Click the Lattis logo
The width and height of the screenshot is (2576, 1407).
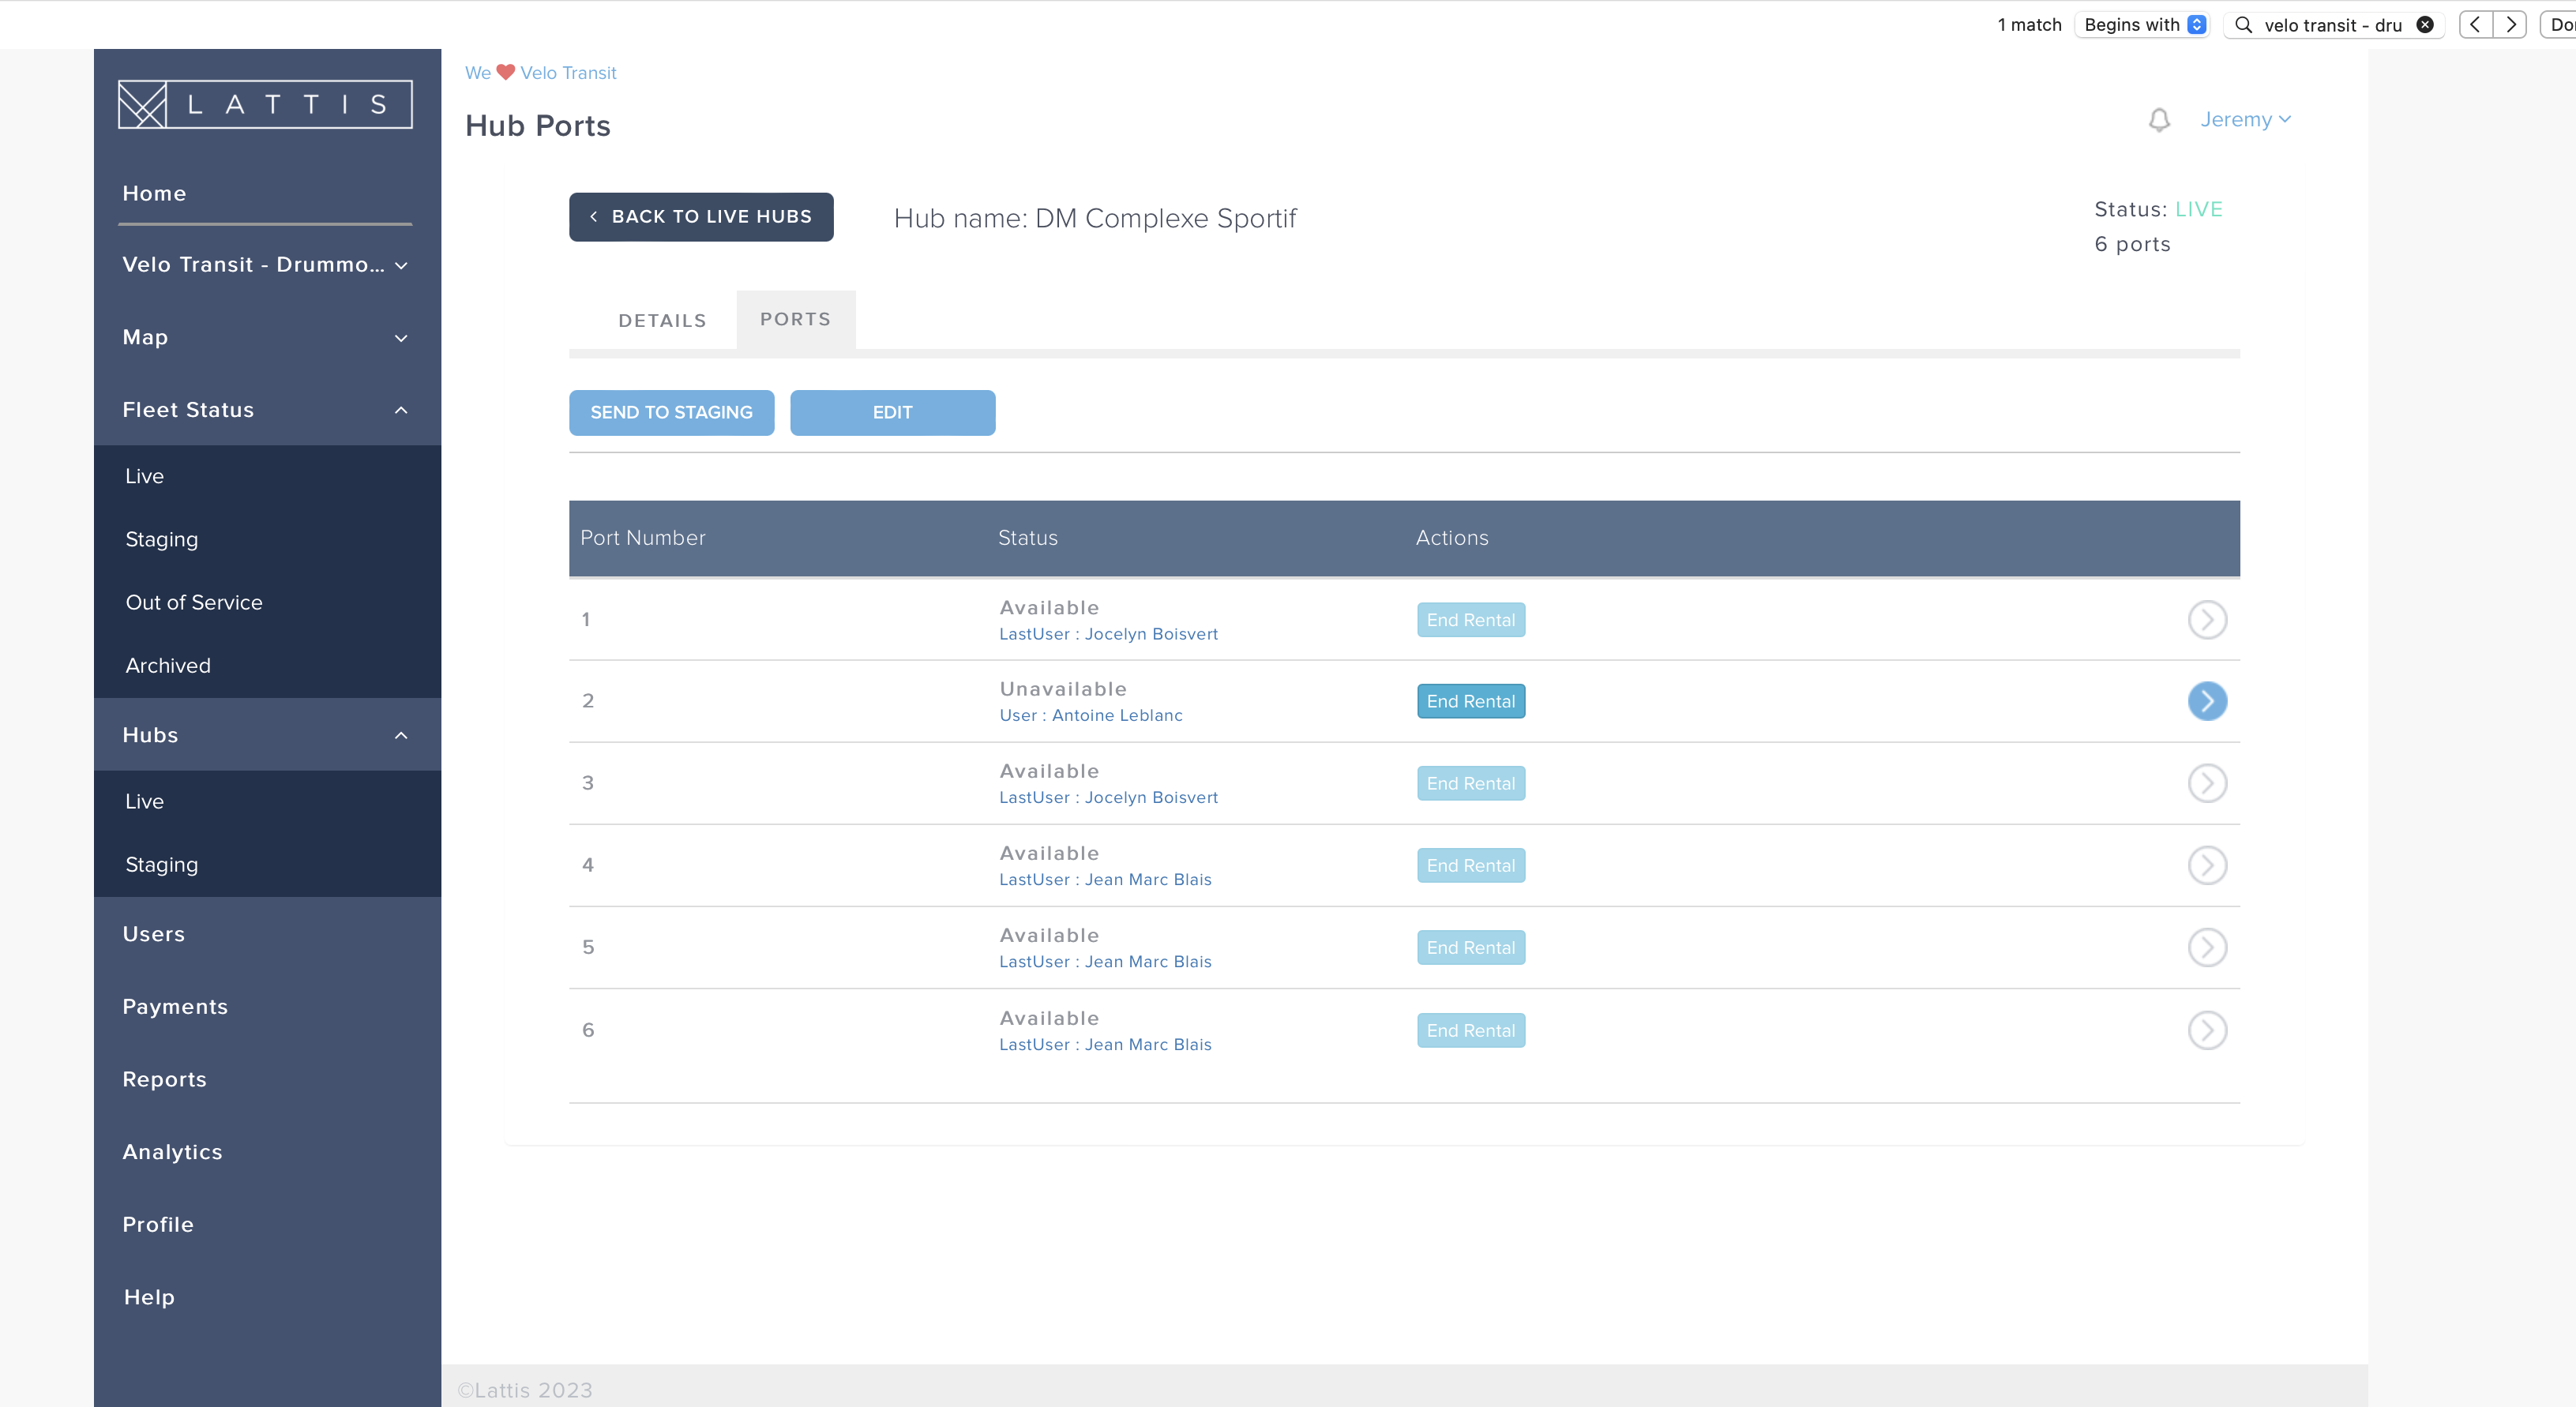[x=265, y=104]
